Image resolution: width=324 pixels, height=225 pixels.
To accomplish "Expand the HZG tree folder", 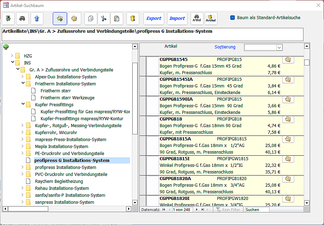I will 13,56.
